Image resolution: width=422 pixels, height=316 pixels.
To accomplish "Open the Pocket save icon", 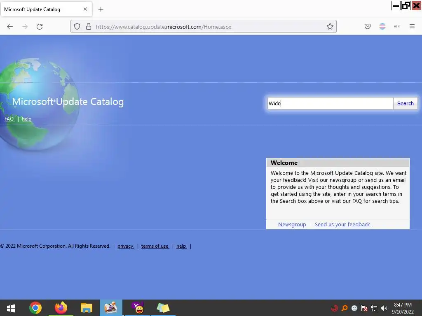I will click(x=368, y=26).
